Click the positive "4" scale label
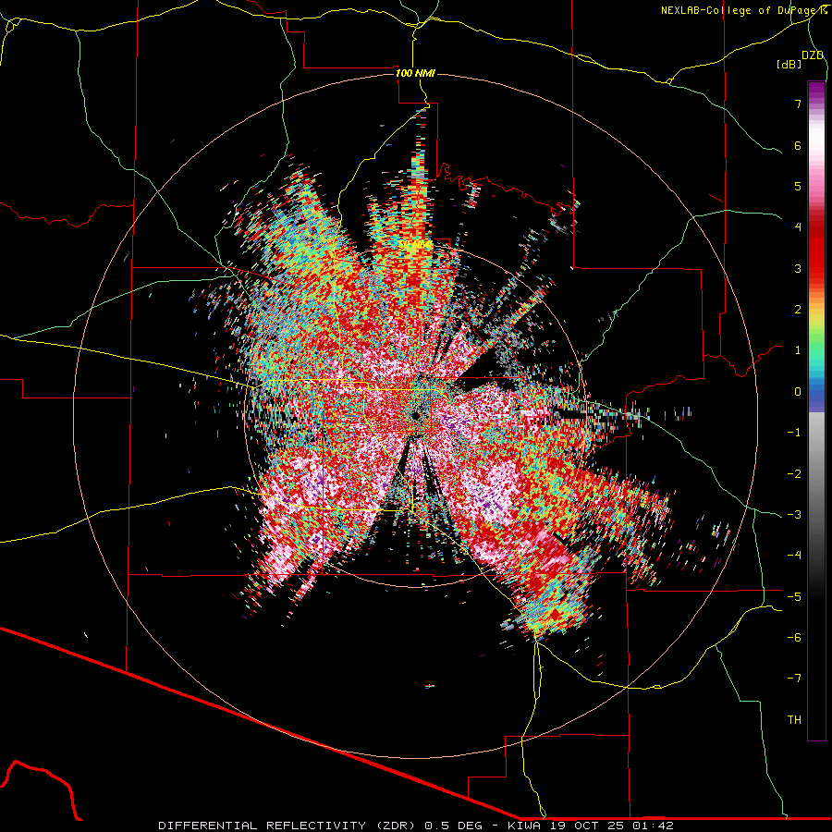Screen dimensions: 832x832 (798, 227)
